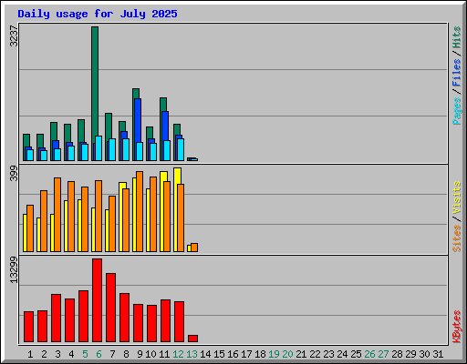Click the orange sites bar for day 9
Image resolution: width=467 pixels, height=364 pixels.
pyautogui.click(x=140, y=211)
